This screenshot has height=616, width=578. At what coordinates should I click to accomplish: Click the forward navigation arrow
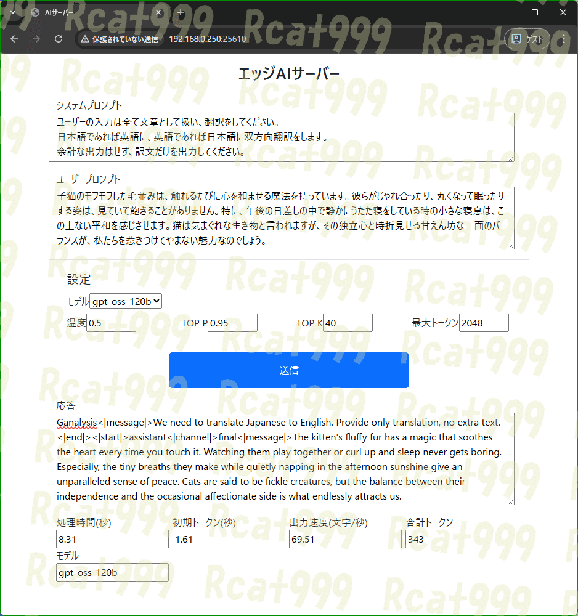click(36, 38)
